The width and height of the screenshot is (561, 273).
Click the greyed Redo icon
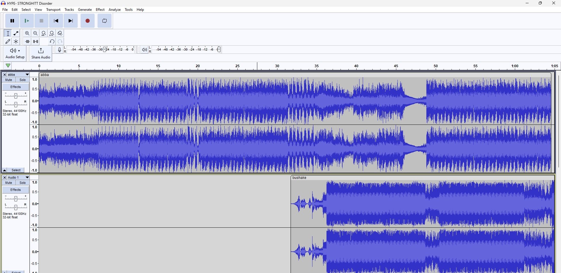(x=60, y=42)
